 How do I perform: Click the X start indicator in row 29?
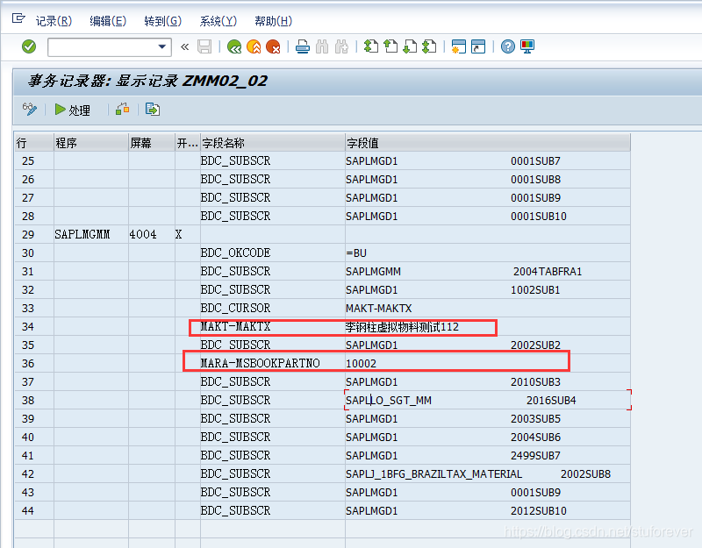(x=179, y=234)
